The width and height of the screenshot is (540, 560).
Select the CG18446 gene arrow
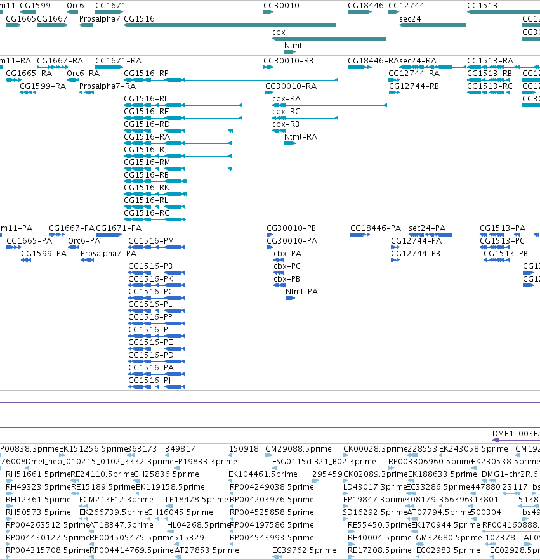[x=360, y=12]
